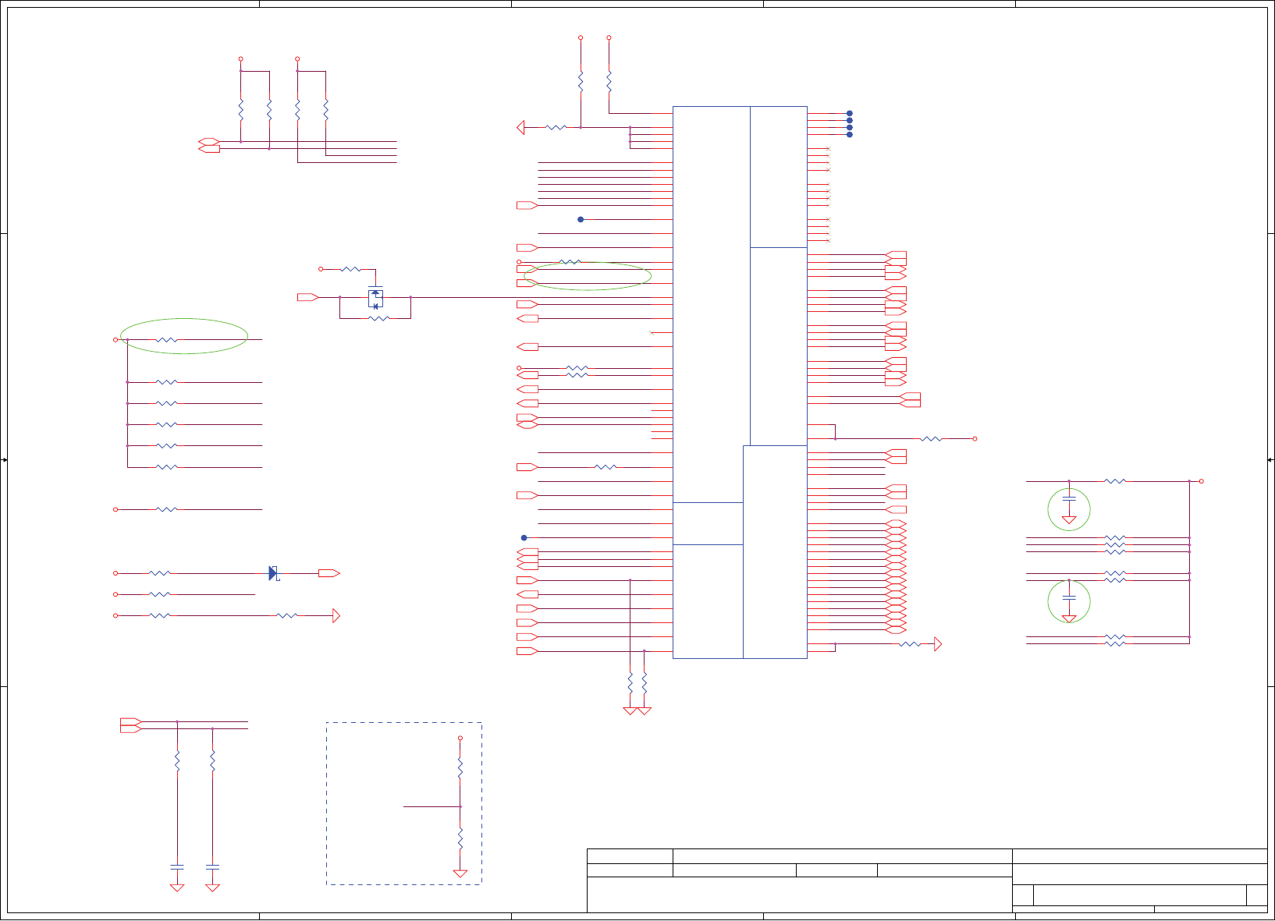Click topmost blue test point right of IC
Viewport: 1275px width, 921px height.
(x=850, y=113)
